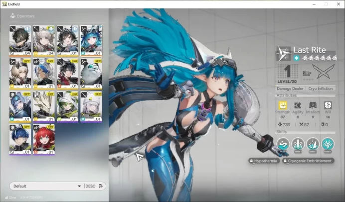Select the panda operator card
This screenshot has height=202, width=345.
91,73
